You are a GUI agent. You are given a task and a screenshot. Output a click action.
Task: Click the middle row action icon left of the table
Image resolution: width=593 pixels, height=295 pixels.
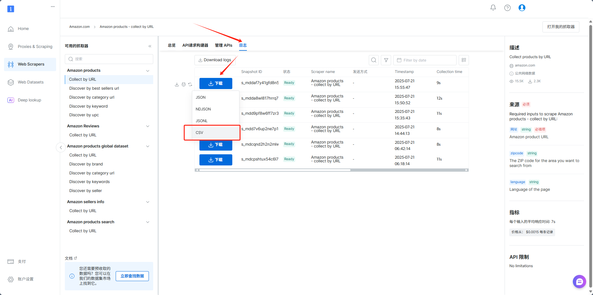pos(184,84)
